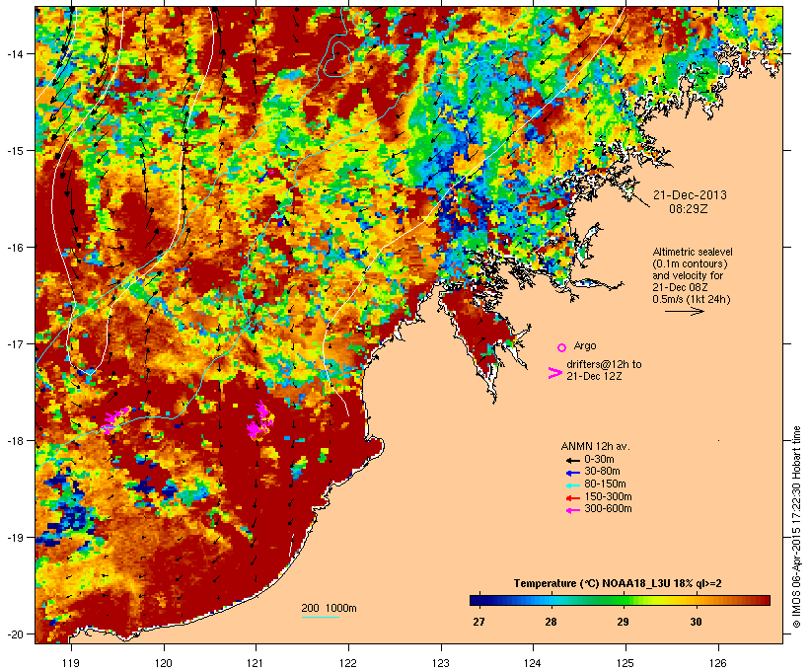Click the magenta drifters arrowhead legend symbol
Image resolution: width=809 pixels, height=671 pixels.
coord(554,373)
